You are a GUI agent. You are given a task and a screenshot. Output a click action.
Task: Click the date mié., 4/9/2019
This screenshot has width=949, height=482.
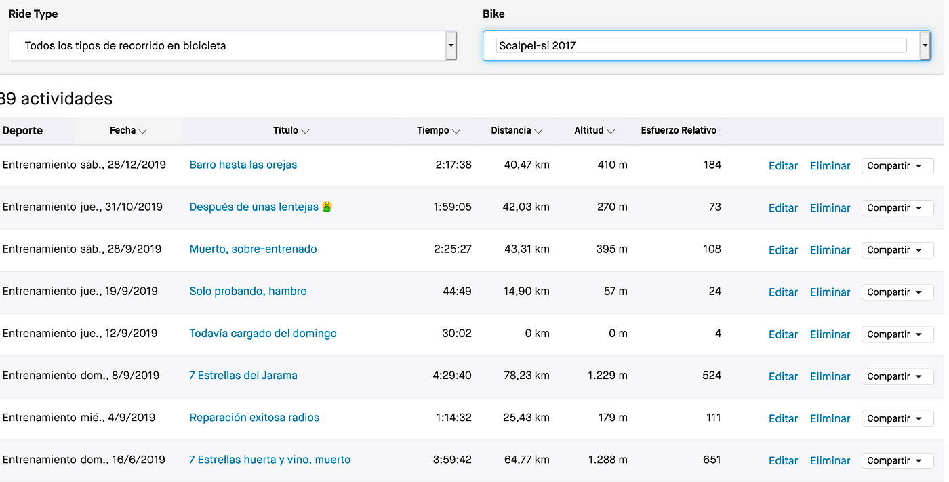[117, 417]
